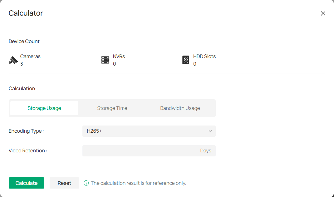Click the NVRs device icon
Viewport: 334px width, 197px height.
click(105, 60)
